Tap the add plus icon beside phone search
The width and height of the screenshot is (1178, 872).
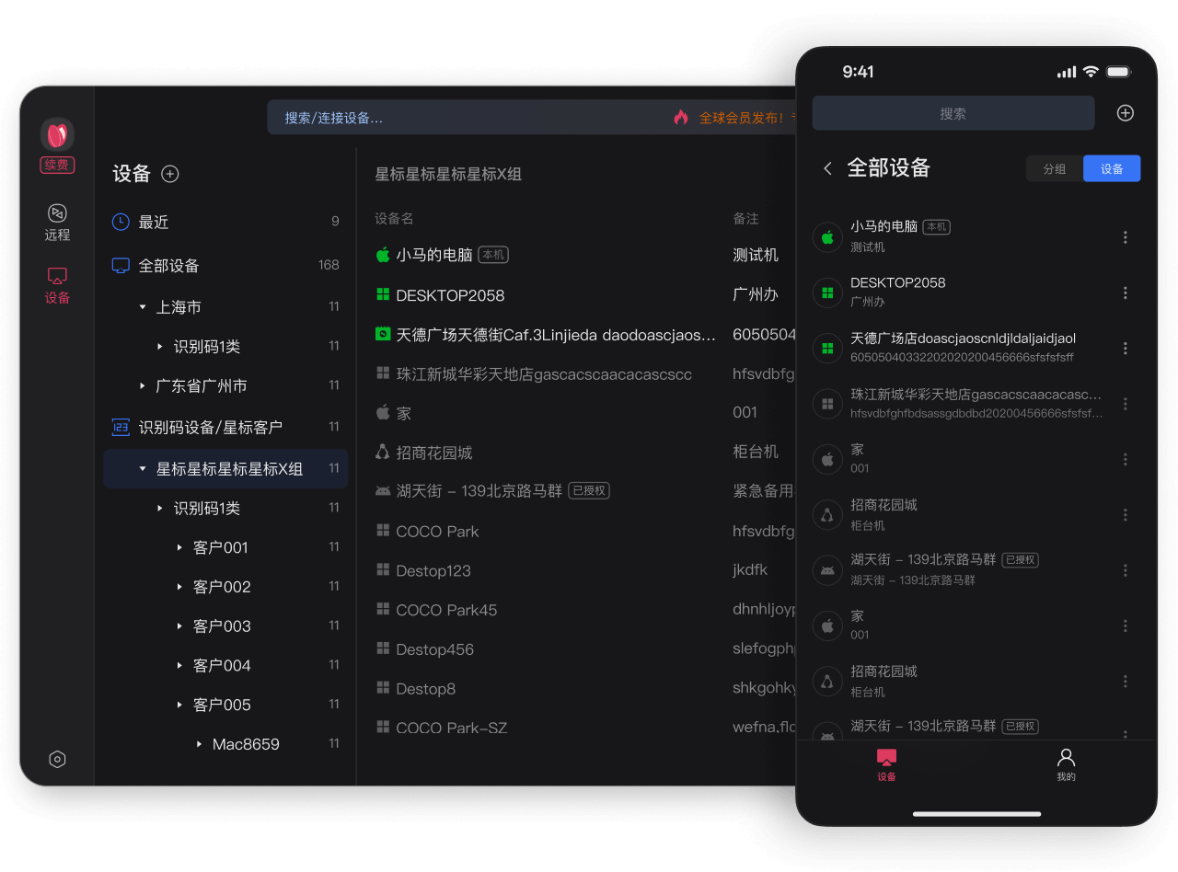click(x=1125, y=113)
